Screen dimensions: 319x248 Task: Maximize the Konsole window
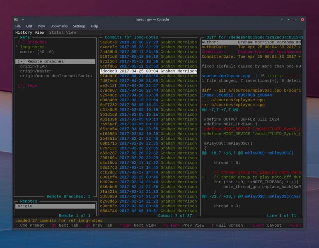click(295, 19)
